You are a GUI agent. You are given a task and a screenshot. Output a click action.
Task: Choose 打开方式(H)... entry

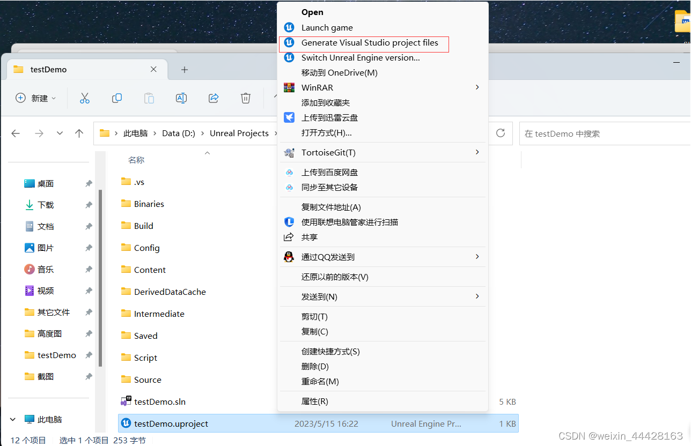[383, 132]
